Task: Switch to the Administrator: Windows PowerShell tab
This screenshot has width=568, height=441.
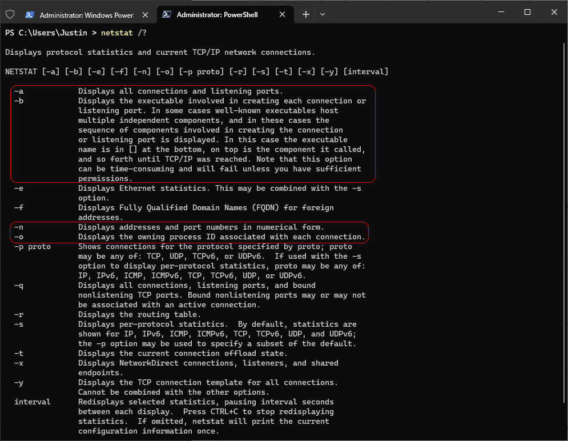Action: (87, 15)
